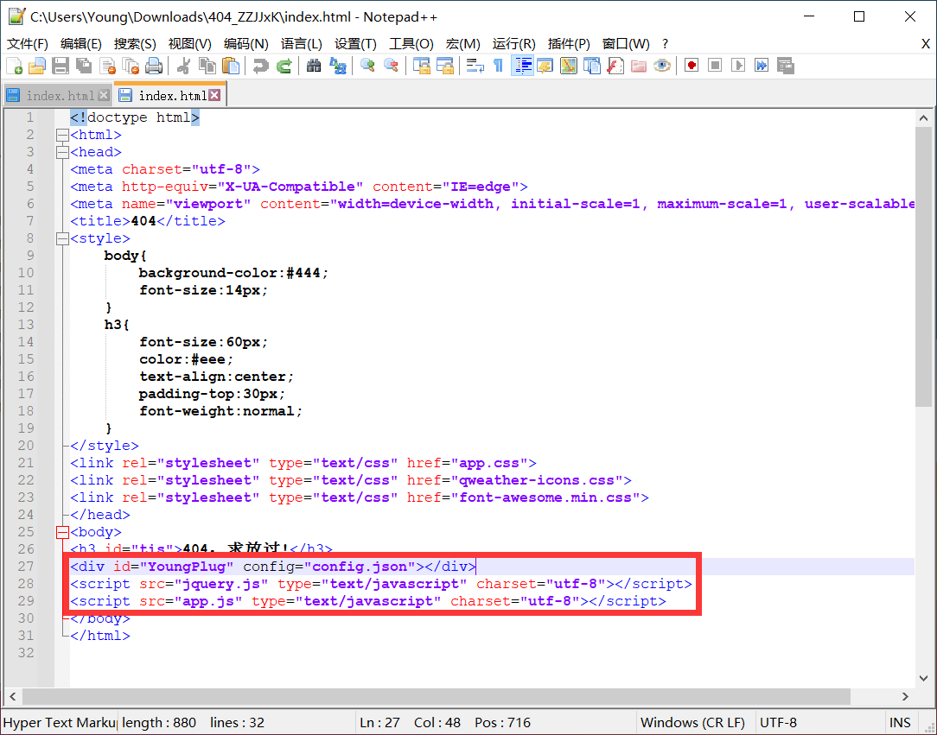
Task: Start macro recording with red dot
Action: (692, 66)
